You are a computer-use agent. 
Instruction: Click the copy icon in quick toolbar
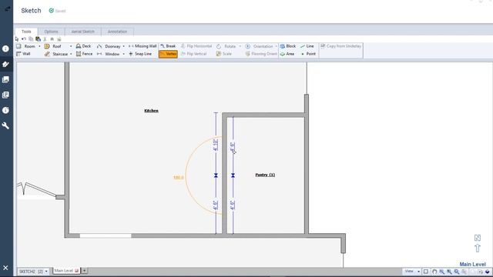click(x=31, y=39)
